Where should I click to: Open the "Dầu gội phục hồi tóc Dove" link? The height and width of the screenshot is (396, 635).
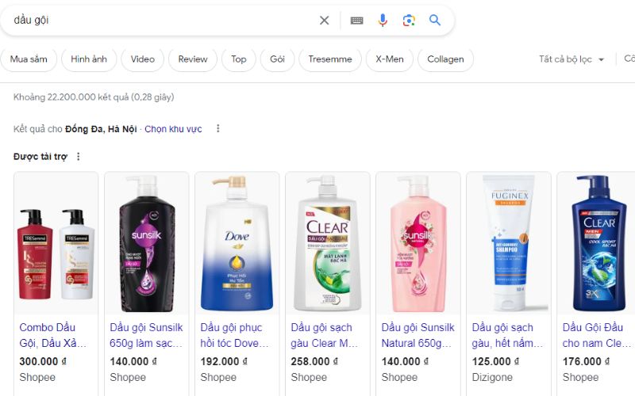click(x=237, y=335)
